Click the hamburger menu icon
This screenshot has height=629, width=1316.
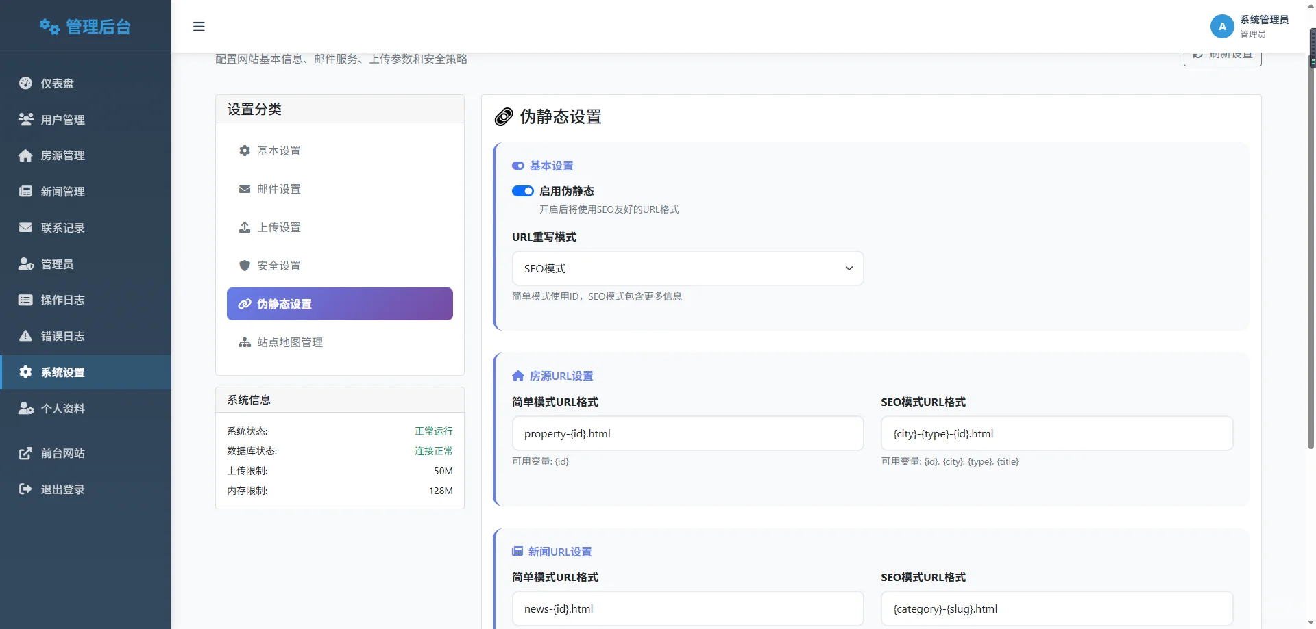[199, 26]
